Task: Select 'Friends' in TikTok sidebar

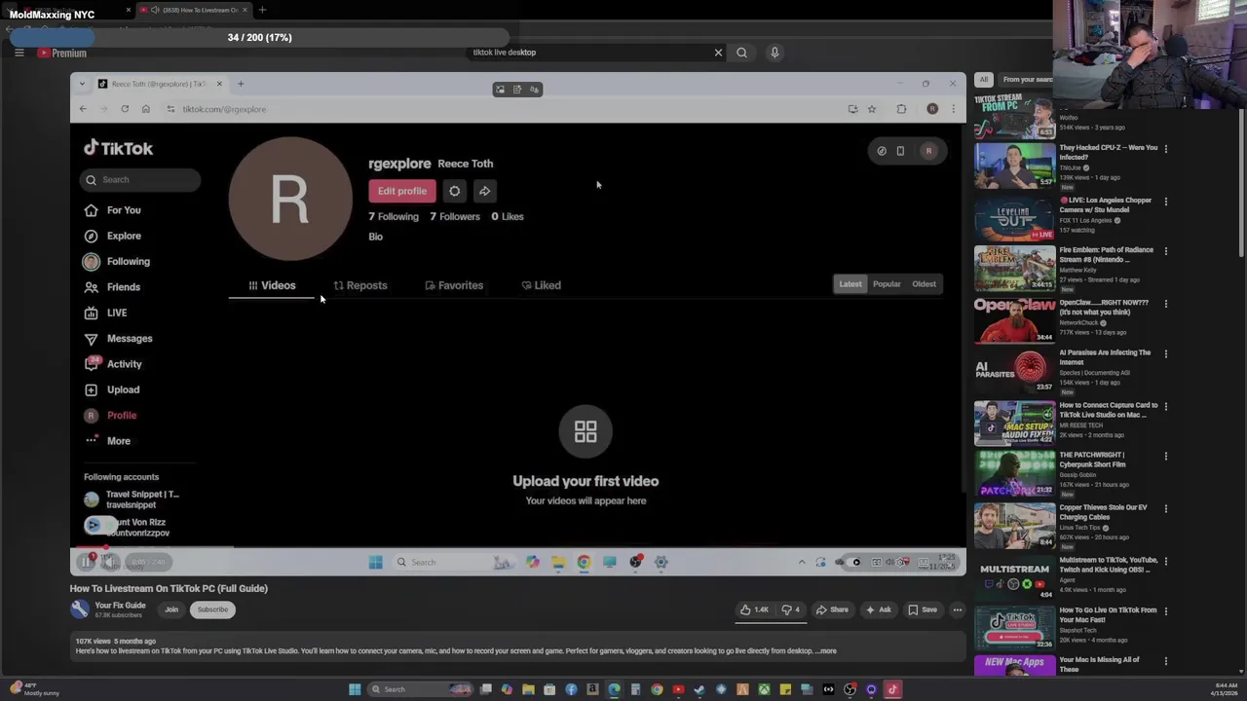Action: pyautogui.click(x=113, y=287)
